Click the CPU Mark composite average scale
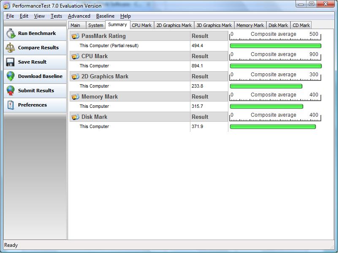The image size is (339, 254). coord(275,56)
